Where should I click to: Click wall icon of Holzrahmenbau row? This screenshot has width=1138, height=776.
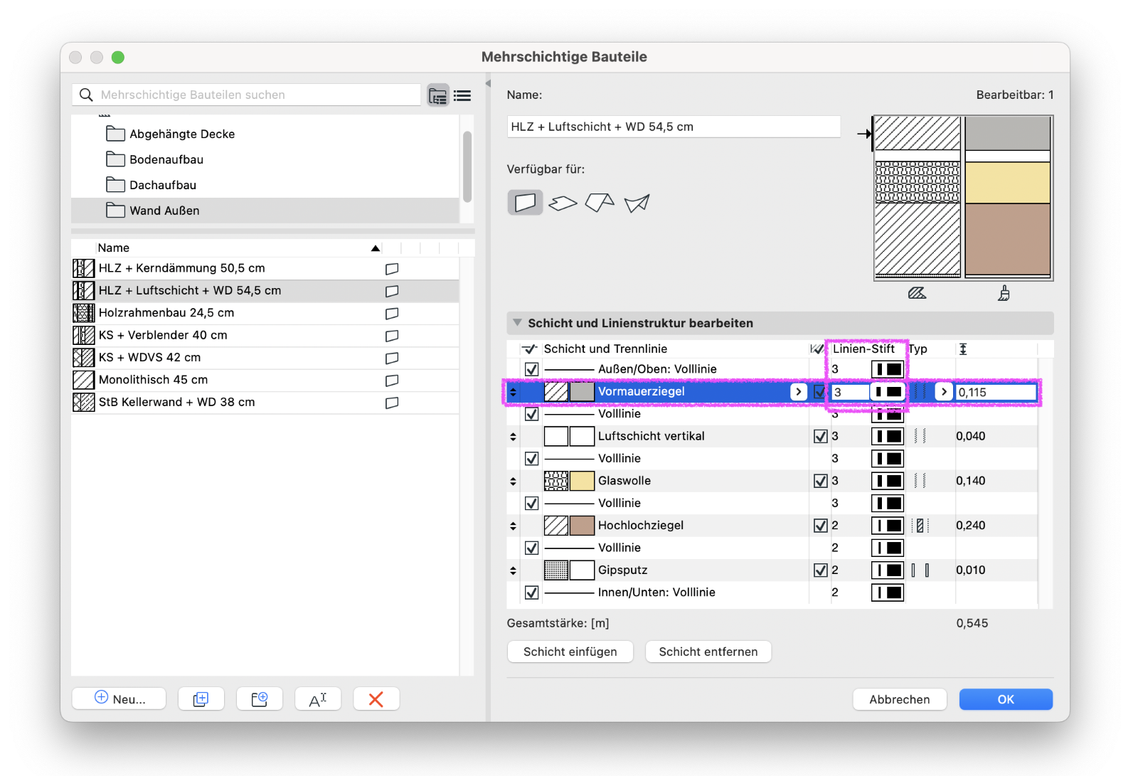(x=392, y=313)
